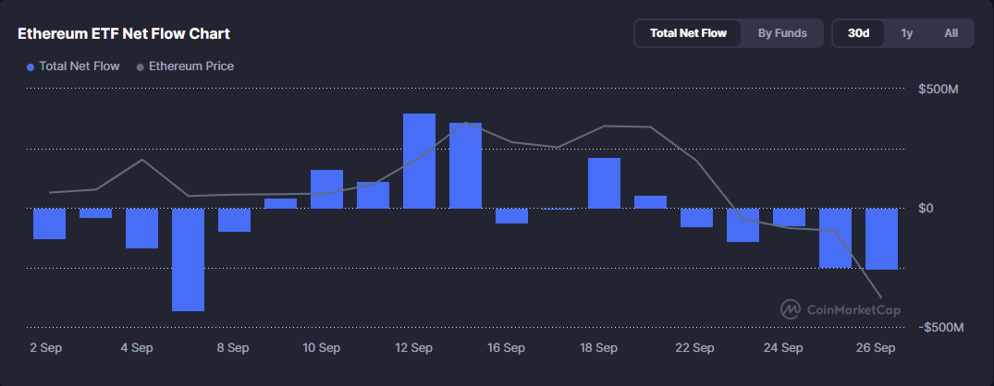Click the gray Ethereum Price legend dot
This screenshot has height=386, width=994.
(x=141, y=66)
